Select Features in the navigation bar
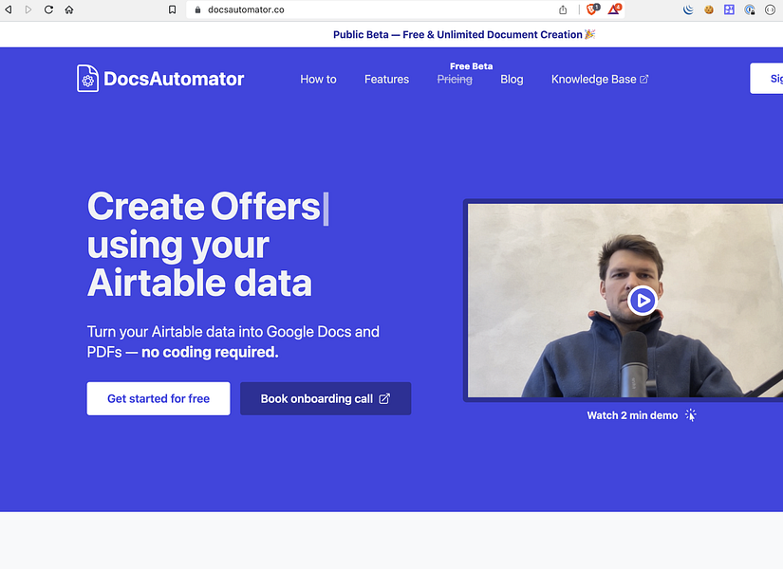This screenshot has width=783, height=569. coord(386,80)
